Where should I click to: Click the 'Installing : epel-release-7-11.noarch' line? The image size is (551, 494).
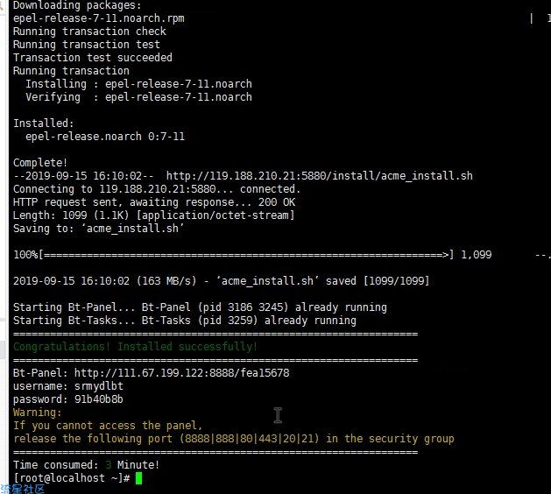coord(138,83)
